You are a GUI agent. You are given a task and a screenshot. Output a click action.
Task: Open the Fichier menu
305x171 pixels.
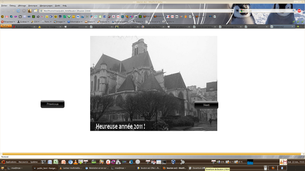point(4,6)
